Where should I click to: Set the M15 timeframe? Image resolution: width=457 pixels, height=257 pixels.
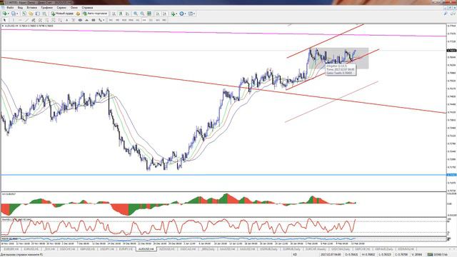[x=124, y=20]
